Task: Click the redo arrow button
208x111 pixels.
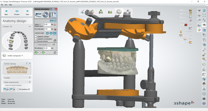Action: pyautogui.click(x=11, y=89)
